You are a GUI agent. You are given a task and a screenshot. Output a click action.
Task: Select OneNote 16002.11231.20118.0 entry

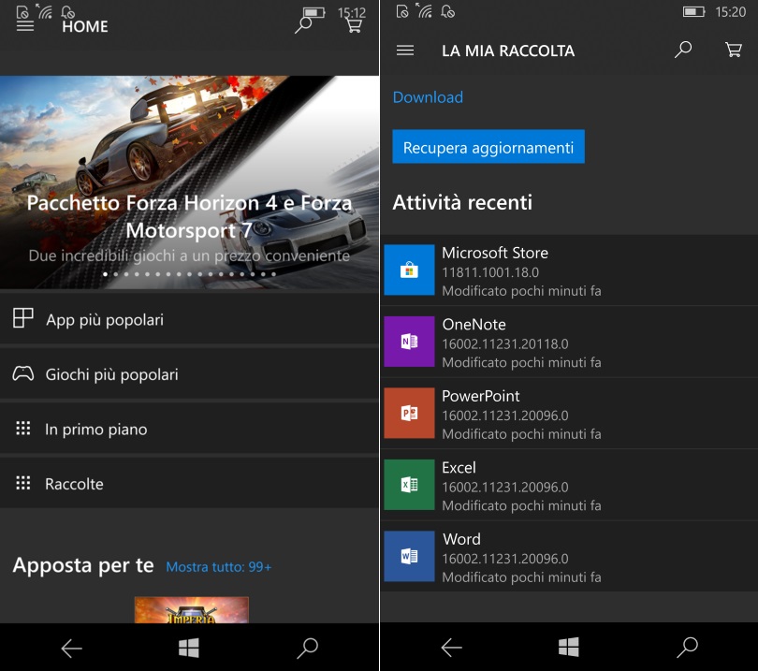(569, 343)
